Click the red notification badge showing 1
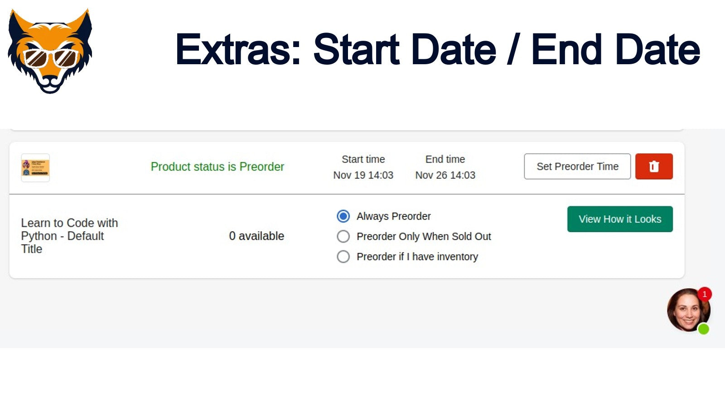 (706, 294)
